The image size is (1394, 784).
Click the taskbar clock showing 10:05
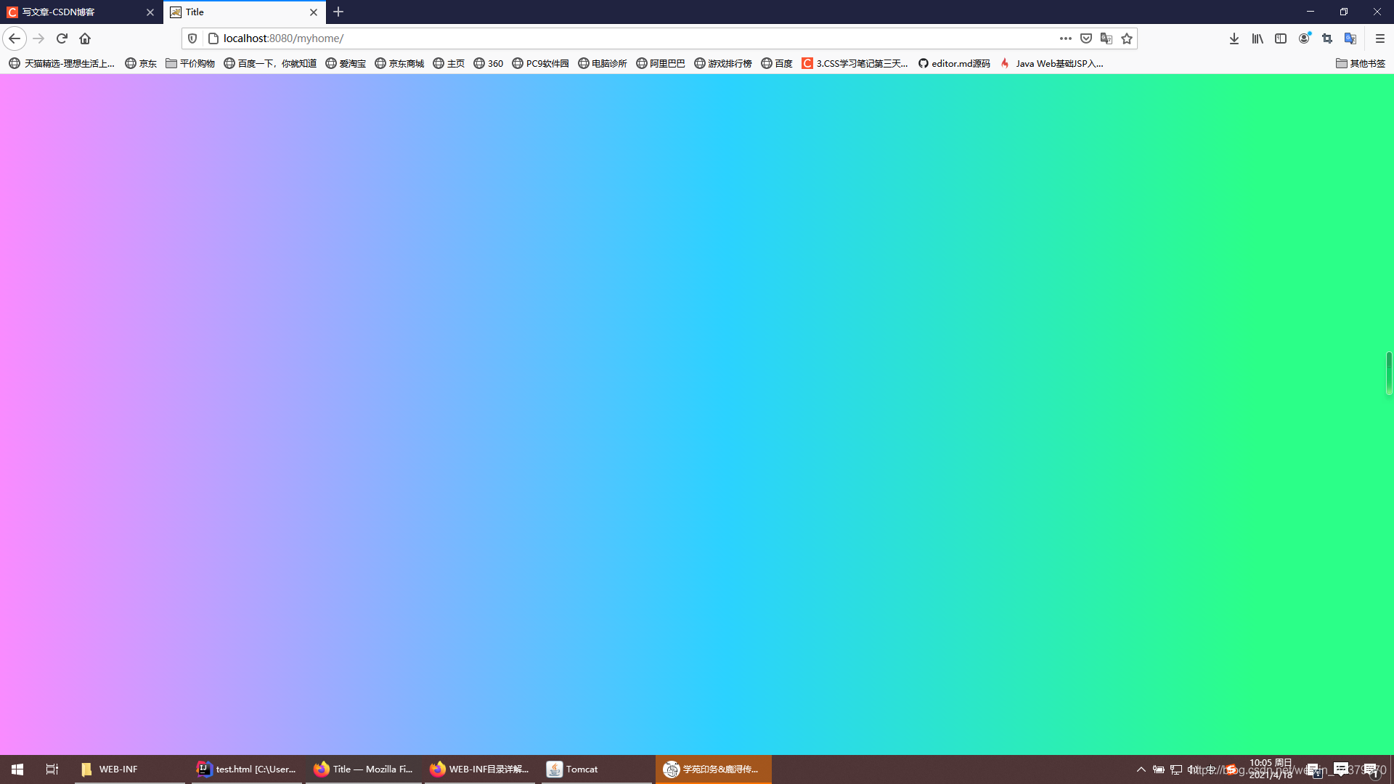1271,769
